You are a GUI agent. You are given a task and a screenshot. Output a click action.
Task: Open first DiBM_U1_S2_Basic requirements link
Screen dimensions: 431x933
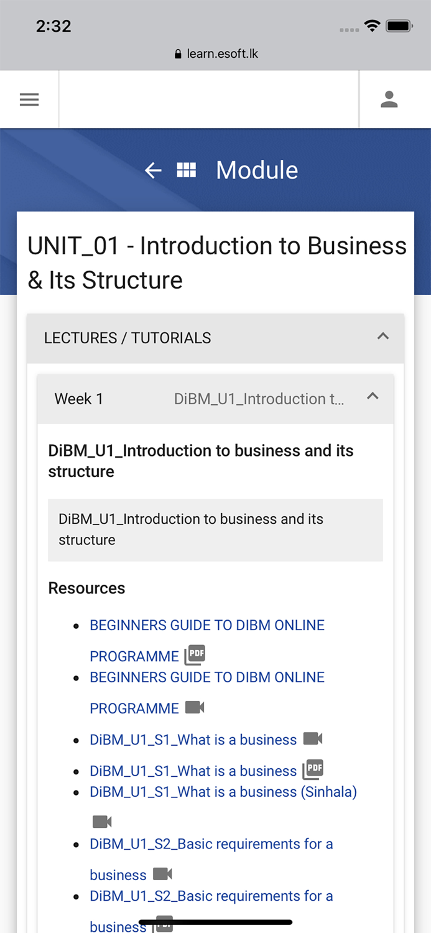(x=211, y=844)
